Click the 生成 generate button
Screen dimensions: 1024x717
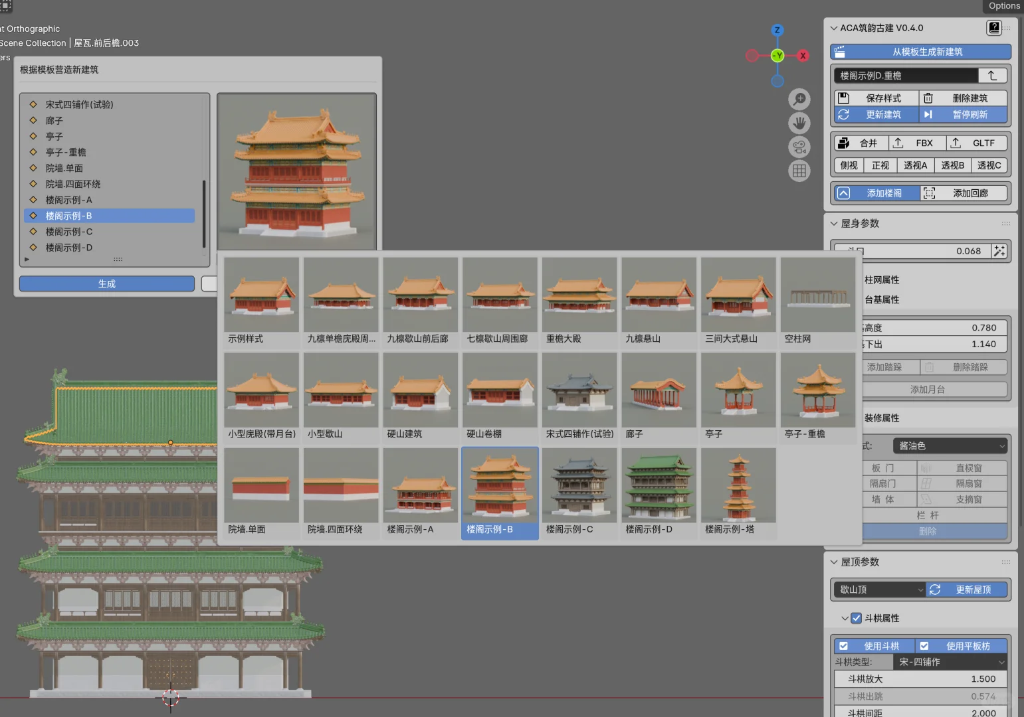pos(106,283)
